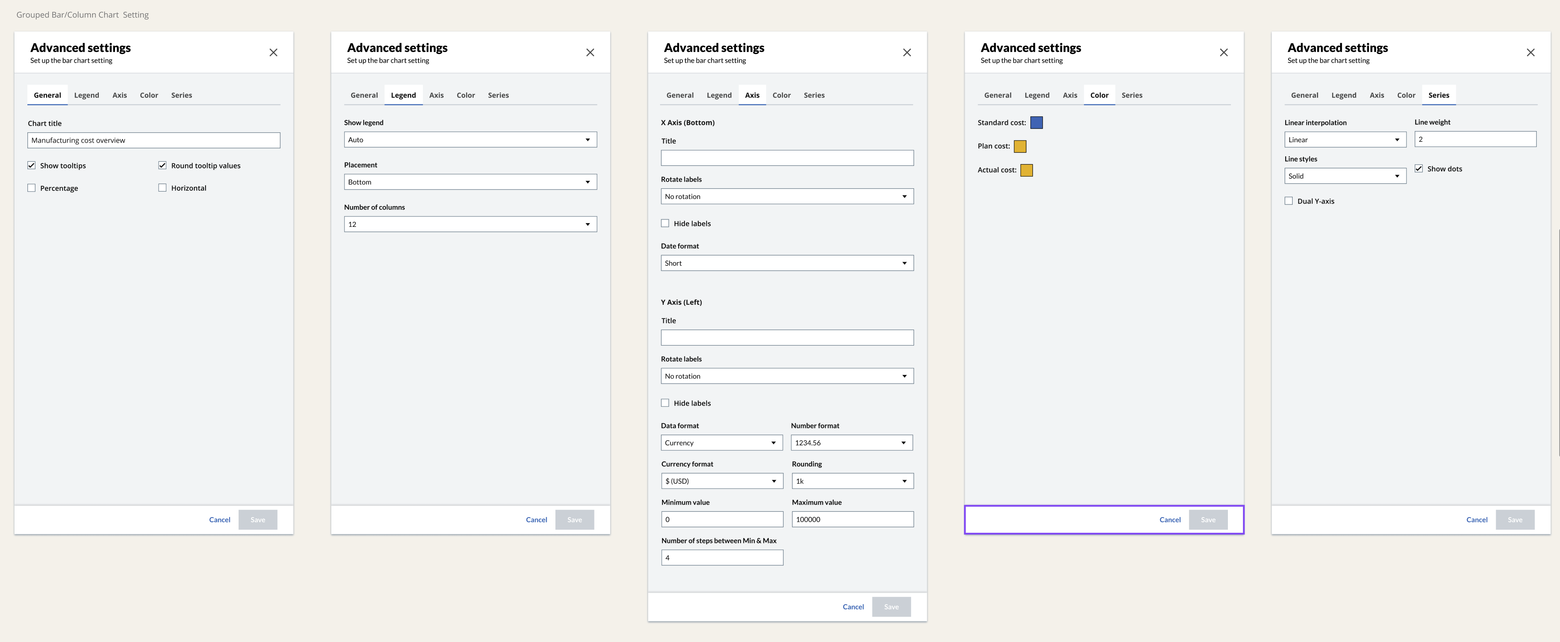Screen dimensions: 1560x642
Task: Open the Line styles dropdown showing Solid
Action: point(1345,175)
